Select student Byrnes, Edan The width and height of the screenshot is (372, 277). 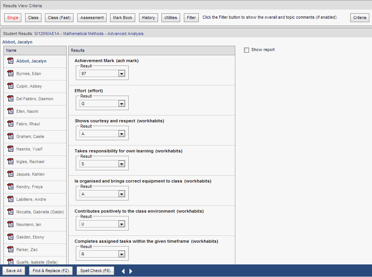point(29,74)
